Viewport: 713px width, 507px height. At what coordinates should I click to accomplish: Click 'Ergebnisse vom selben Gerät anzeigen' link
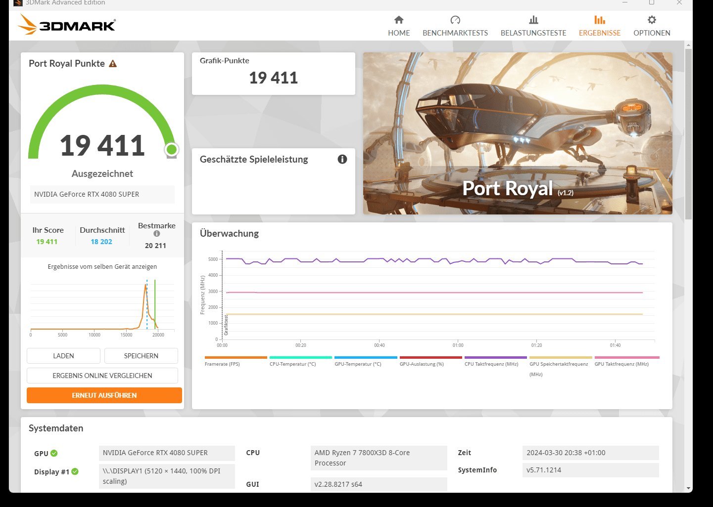click(102, 267)
